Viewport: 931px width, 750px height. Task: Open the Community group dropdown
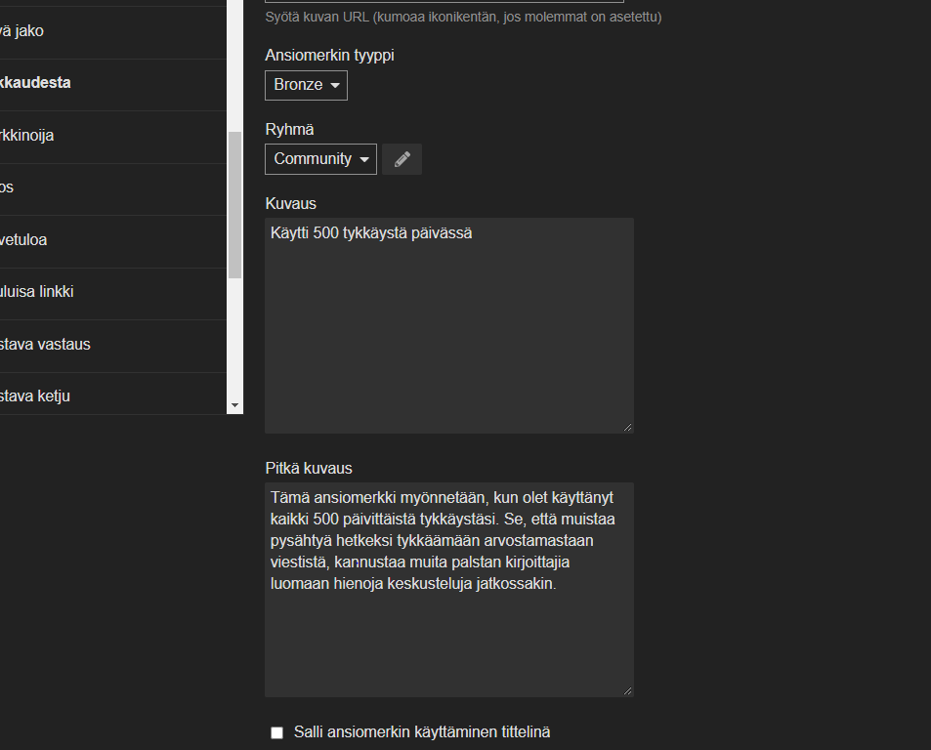tap(320, 159)
